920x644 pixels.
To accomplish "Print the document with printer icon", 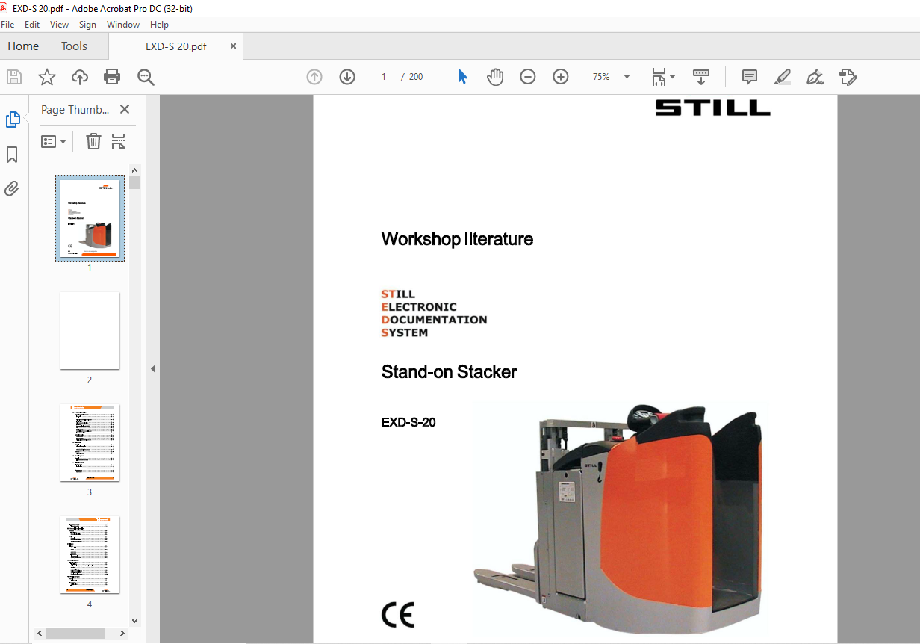I will coord(113,77).
